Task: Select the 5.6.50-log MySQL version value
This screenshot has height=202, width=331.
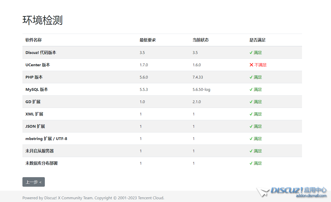Action: click(x=201, y=90)
